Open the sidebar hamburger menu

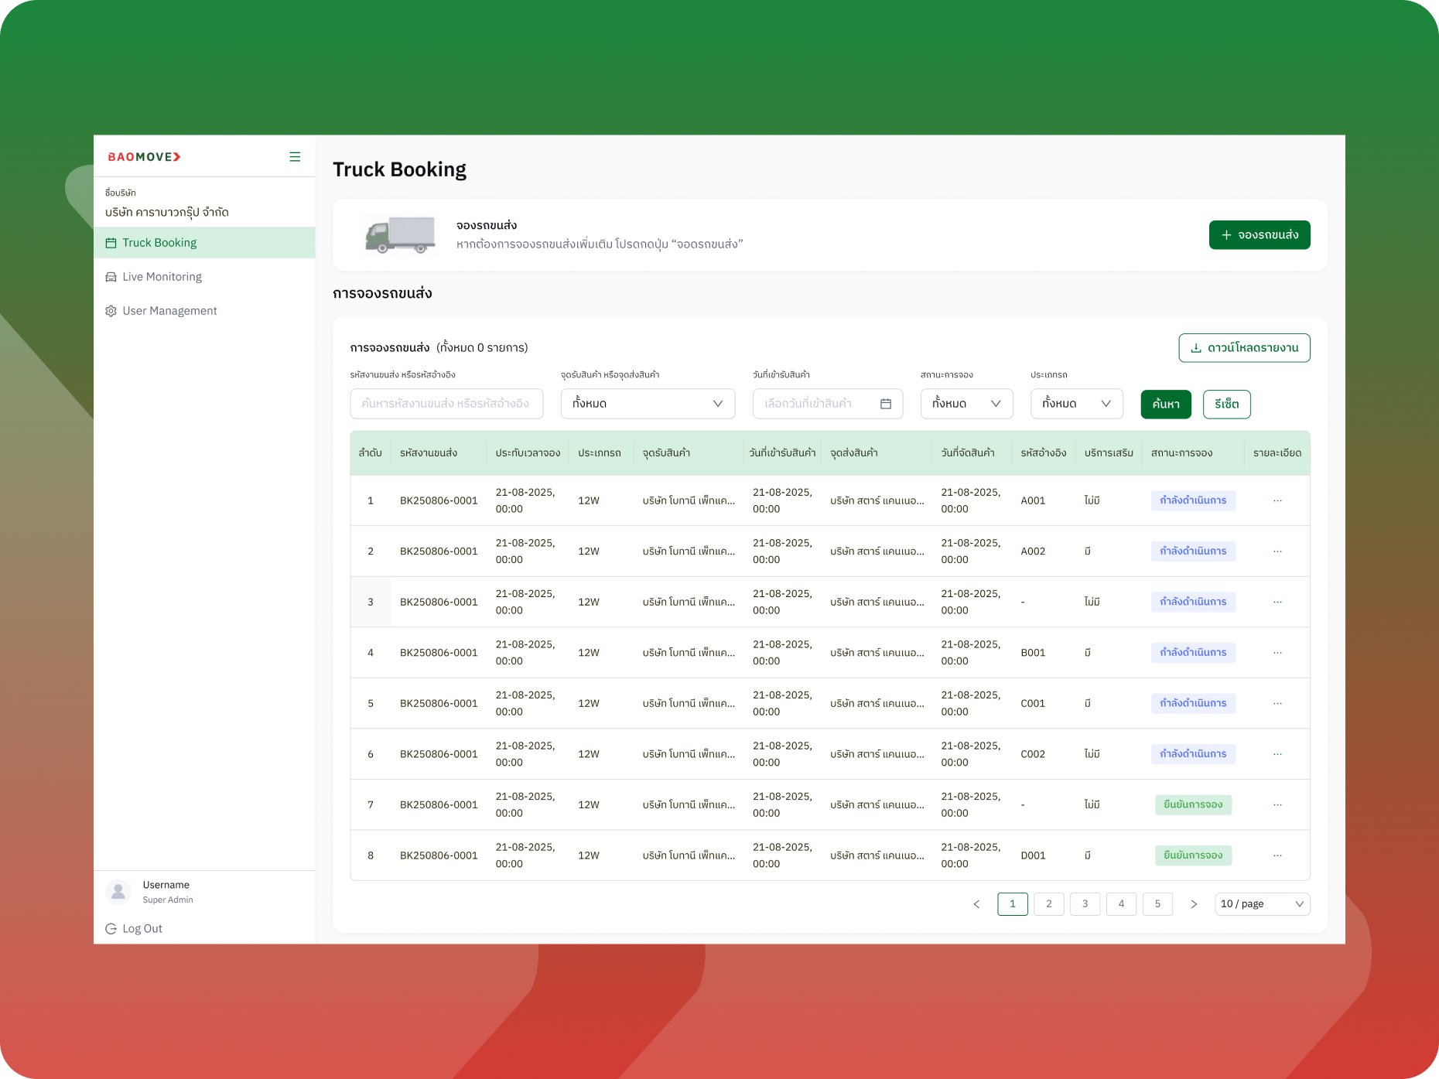(295, 156)
